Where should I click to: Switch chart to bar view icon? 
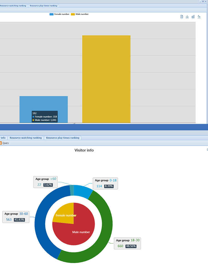click(x=193, y=17)
